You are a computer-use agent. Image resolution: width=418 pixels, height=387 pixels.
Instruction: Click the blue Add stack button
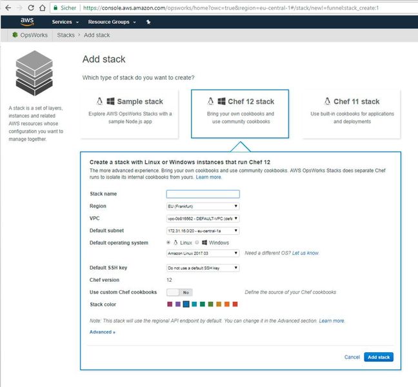pos(379,357)
